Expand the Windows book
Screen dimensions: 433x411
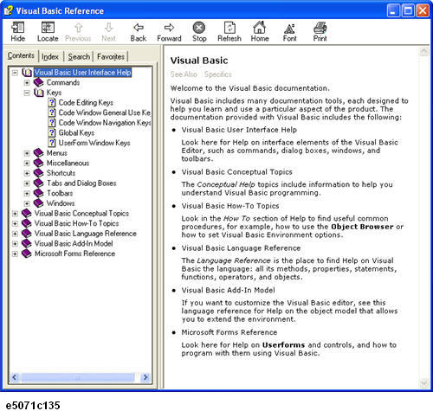click(27, 203)
